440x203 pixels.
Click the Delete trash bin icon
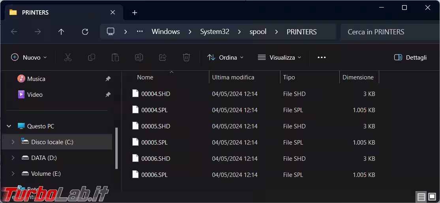[x=186, y=58]
